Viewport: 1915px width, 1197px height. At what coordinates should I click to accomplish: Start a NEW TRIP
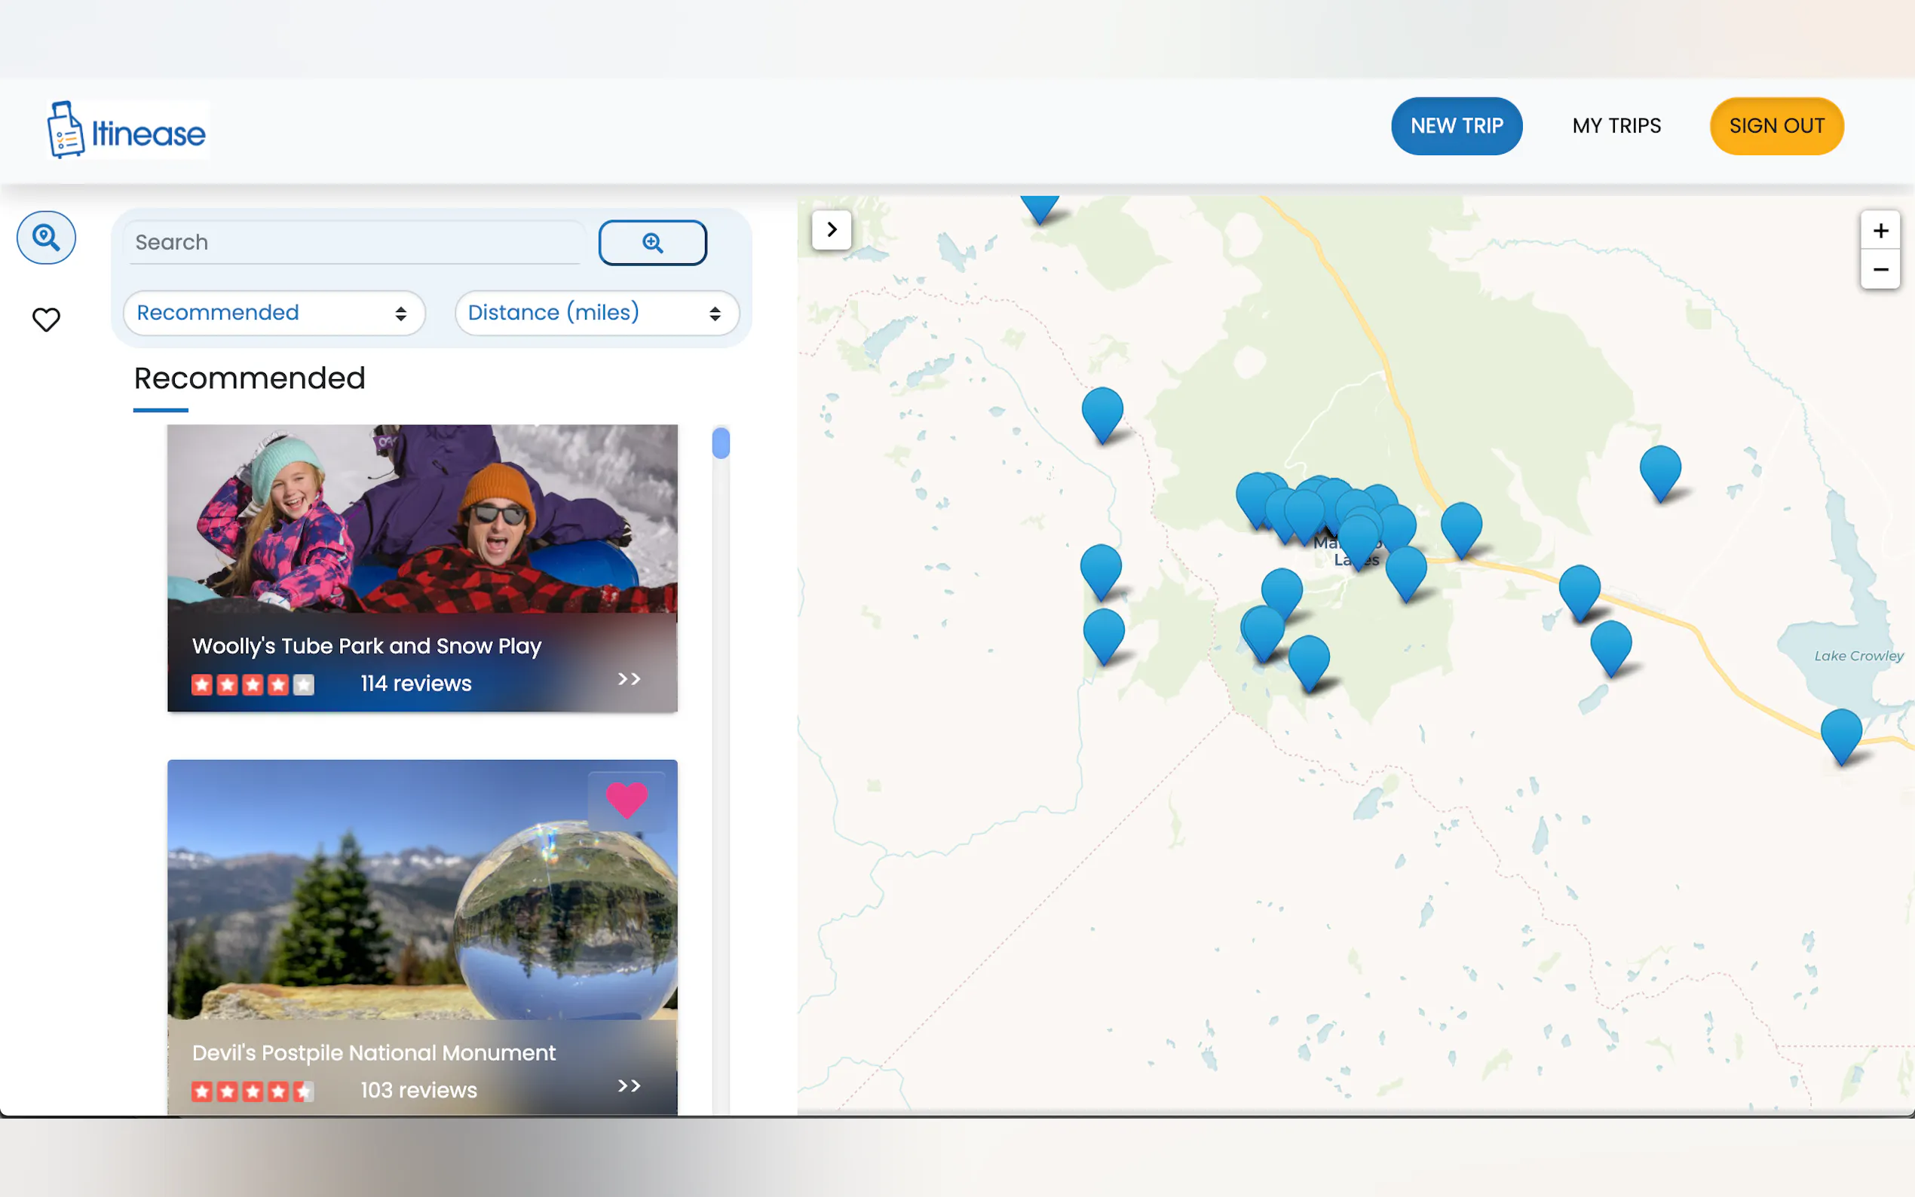click(1456, 126)
